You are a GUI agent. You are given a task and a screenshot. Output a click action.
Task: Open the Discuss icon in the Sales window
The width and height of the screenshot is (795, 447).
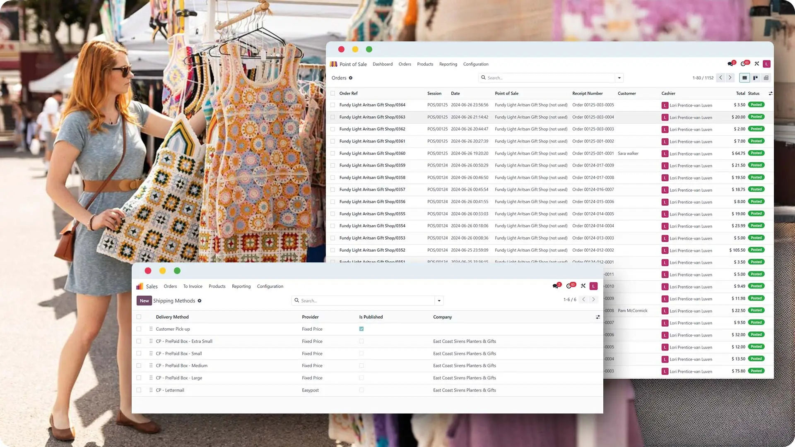(x=556, y=286)
